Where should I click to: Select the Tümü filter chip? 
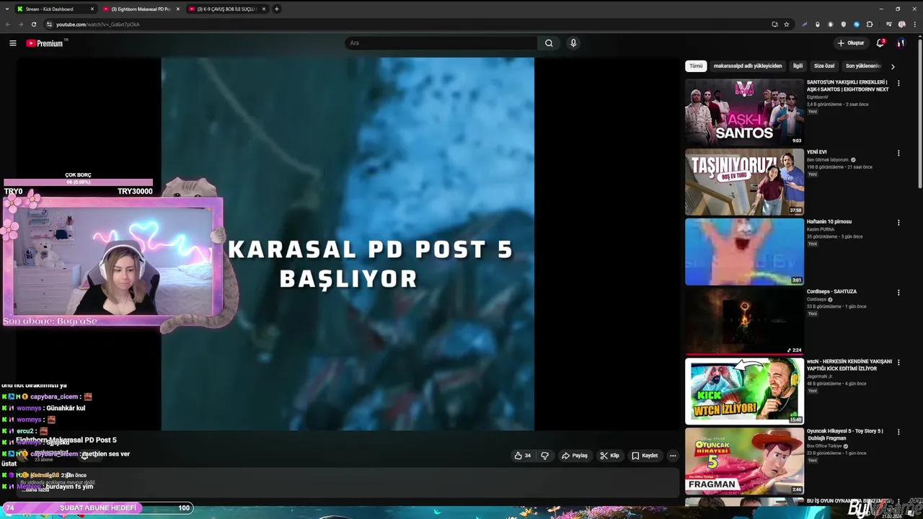(696, 66)
